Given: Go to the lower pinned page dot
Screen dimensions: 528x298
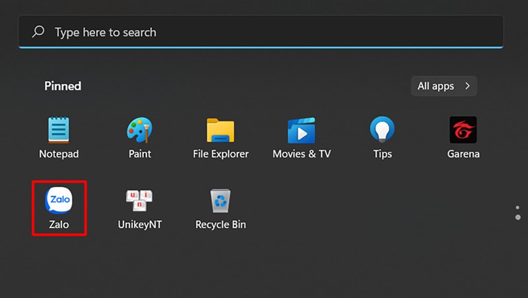Looking at the screenshot, I should pos(517,218).
